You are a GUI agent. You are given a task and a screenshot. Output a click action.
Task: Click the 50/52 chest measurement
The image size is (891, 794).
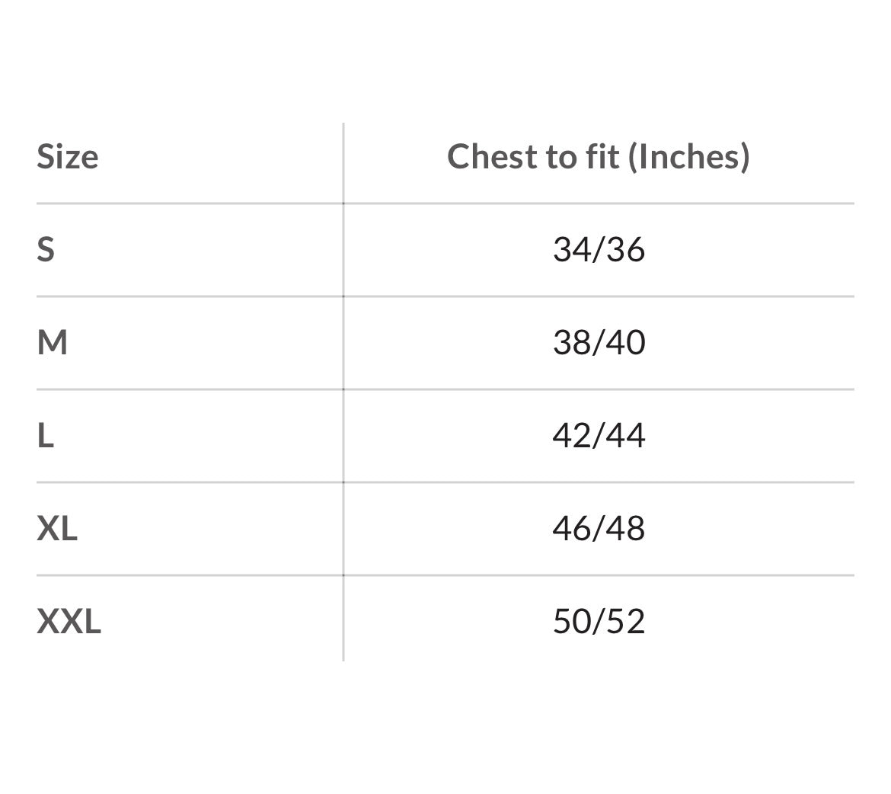[599, 622]
